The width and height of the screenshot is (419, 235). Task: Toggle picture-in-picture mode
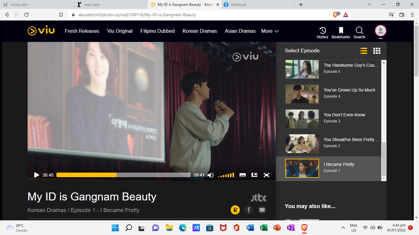coord(254,175)
